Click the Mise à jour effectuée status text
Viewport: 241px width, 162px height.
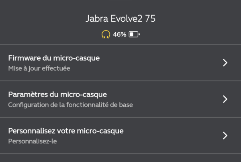(39, 68)
